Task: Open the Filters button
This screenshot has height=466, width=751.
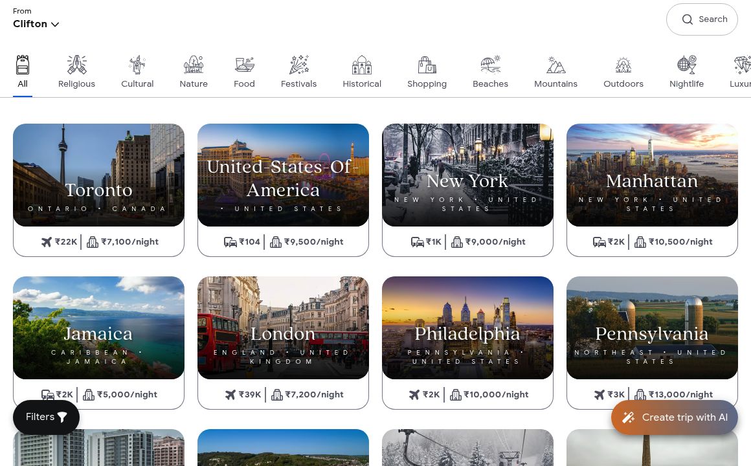Action: (x=46, y=417)
